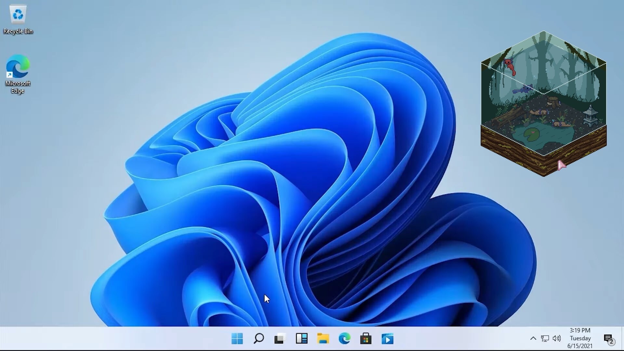
Task: Open Microsoft Store from the taskbar
Action: point(366,339)
